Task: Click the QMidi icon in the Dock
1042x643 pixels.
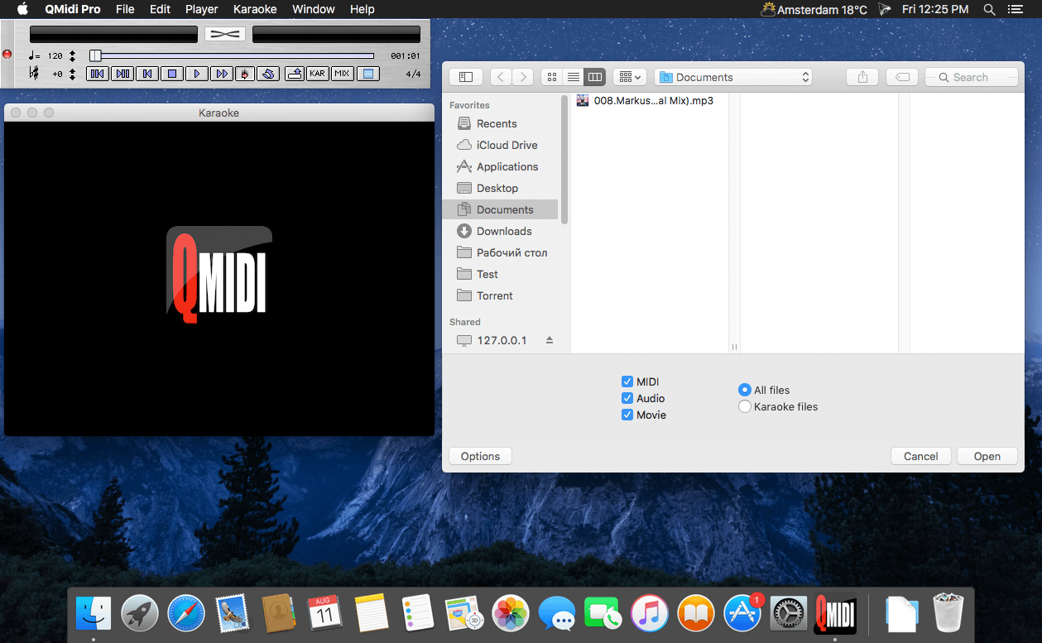Action: (x=835, y=615)
